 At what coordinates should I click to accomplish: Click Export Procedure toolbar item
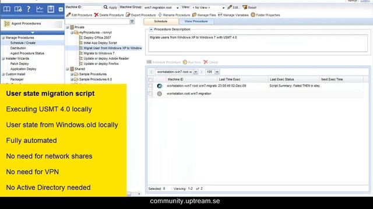coord(141,15)
